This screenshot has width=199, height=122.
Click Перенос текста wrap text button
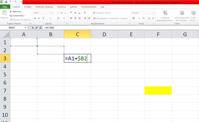[x=101, y=13]
